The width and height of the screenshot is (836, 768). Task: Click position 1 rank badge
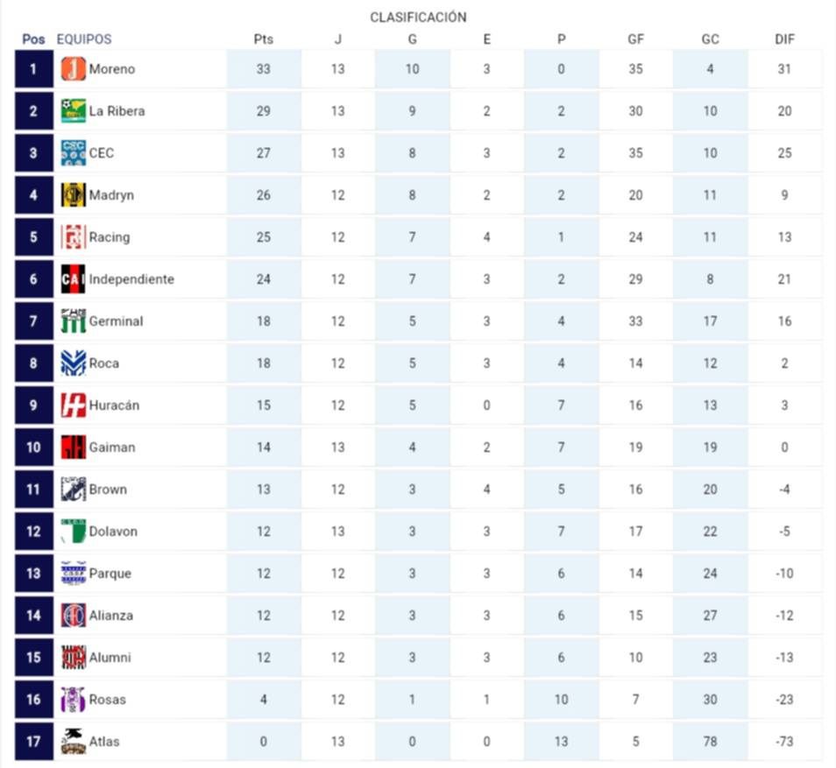[33, 69]
